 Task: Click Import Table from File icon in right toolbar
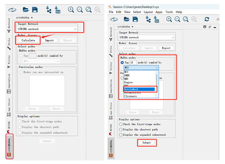(x=156, y=20)
